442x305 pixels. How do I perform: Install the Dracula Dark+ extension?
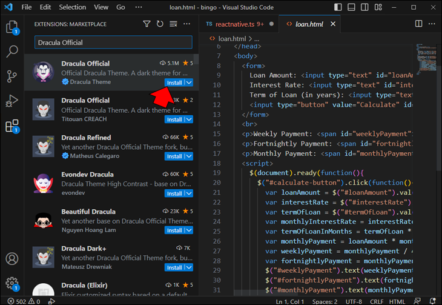pos(174,267)
